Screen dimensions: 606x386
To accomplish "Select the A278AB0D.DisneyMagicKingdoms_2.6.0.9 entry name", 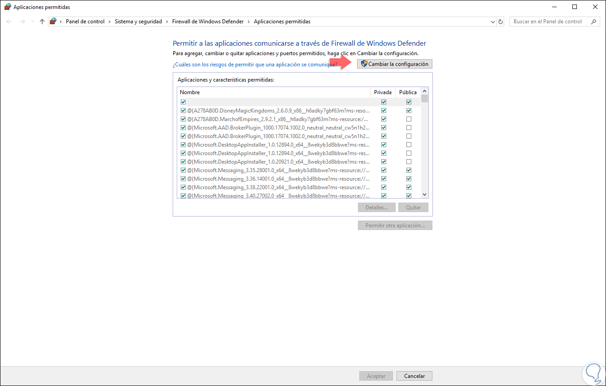I will pyautogui.click(x=279, y=111).
